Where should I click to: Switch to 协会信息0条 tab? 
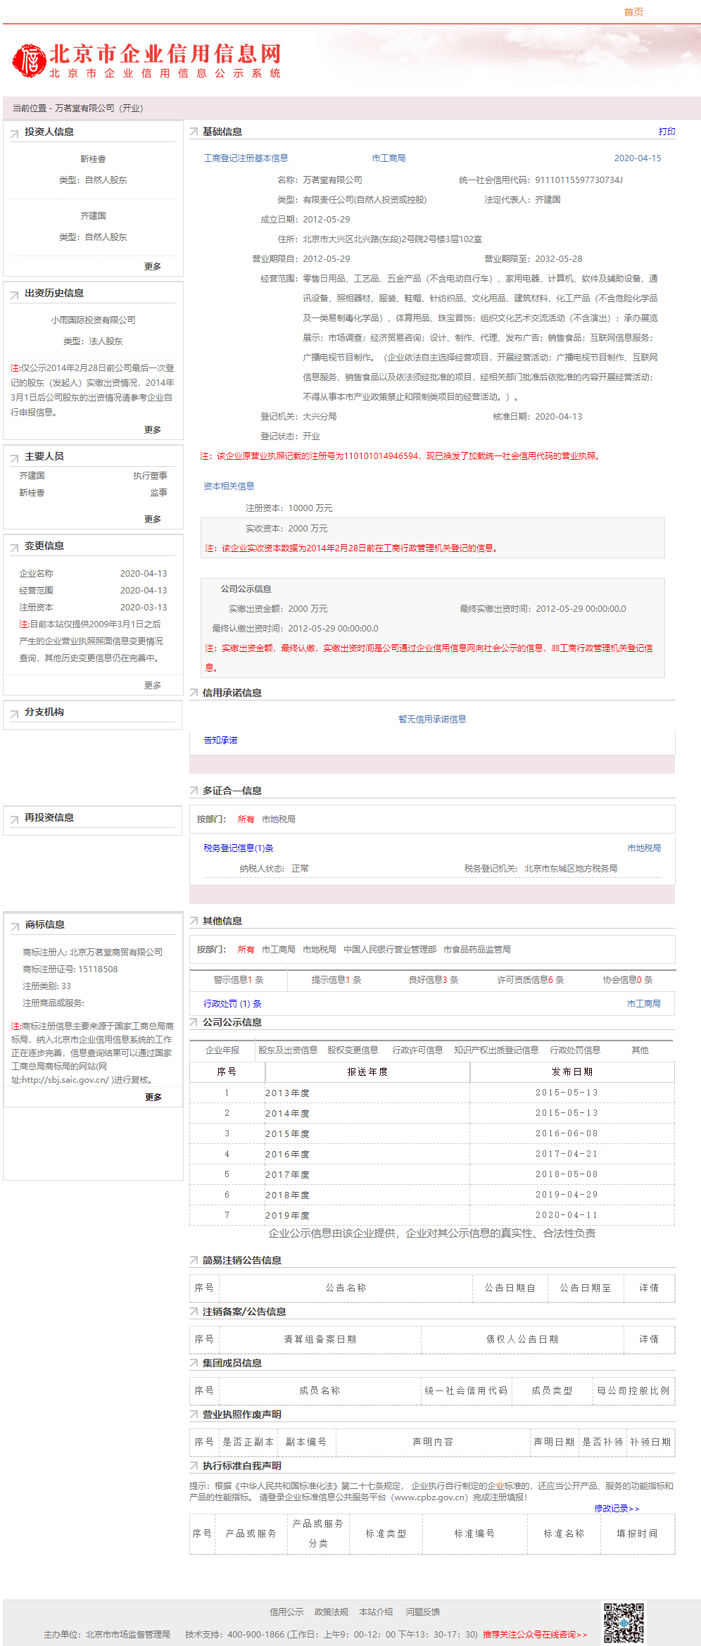point(628,980)
